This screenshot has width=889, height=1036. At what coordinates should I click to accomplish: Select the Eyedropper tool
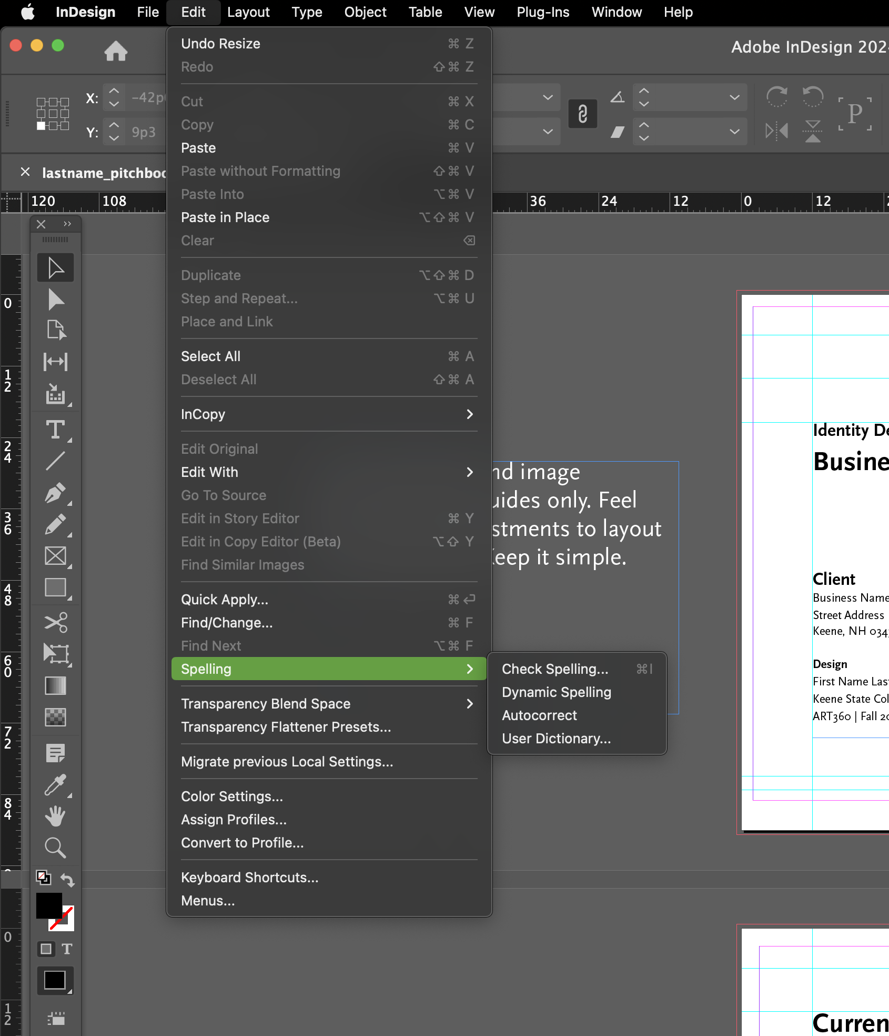(55, 785)
